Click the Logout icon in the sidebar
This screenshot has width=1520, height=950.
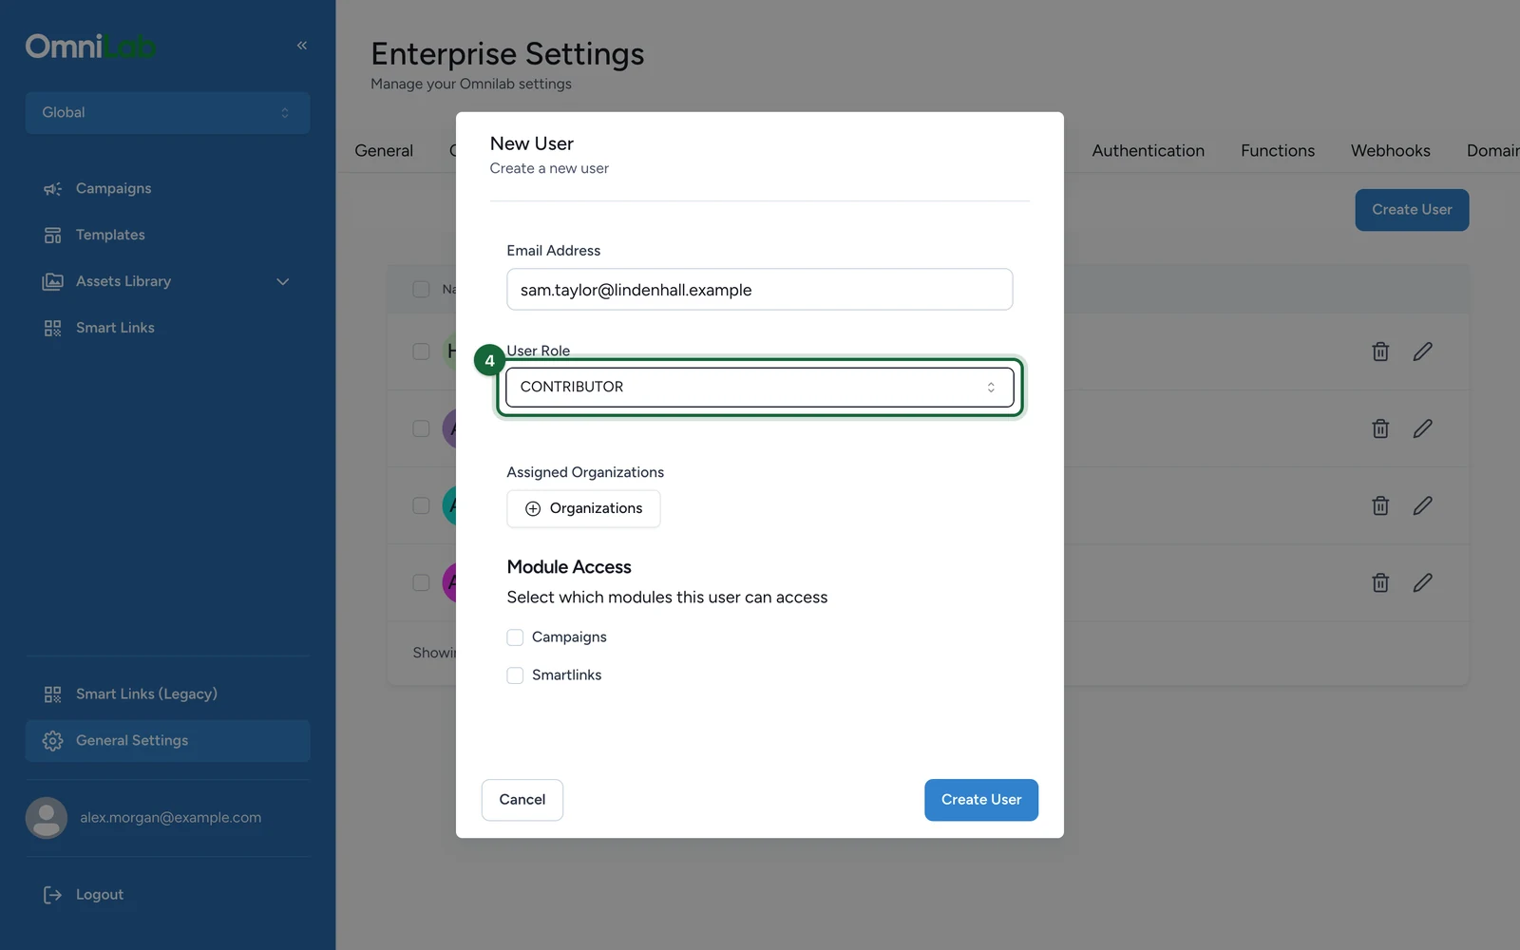[52, 895]
